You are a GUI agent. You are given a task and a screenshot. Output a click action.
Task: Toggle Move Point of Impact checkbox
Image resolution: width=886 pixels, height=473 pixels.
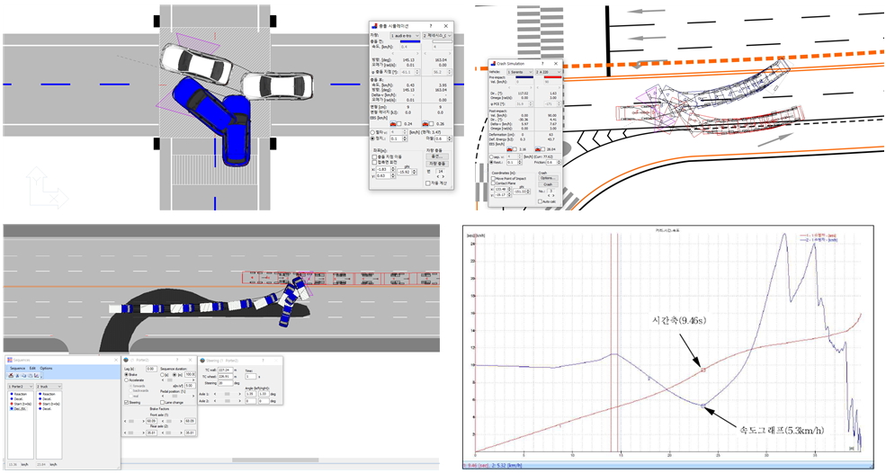pos(494,179)
